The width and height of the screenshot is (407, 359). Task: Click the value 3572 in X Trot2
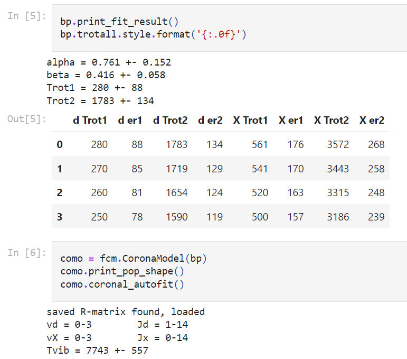pos(338,144)
